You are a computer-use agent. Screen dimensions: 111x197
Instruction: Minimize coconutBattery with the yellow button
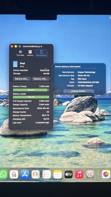[16, 46]
